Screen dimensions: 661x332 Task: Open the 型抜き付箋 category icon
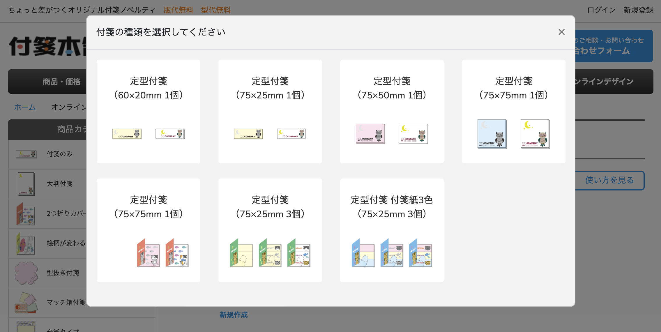26,273
